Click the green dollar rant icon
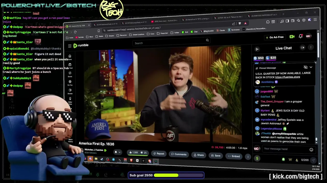The image size is (327, 183). (x=257, y=159)
